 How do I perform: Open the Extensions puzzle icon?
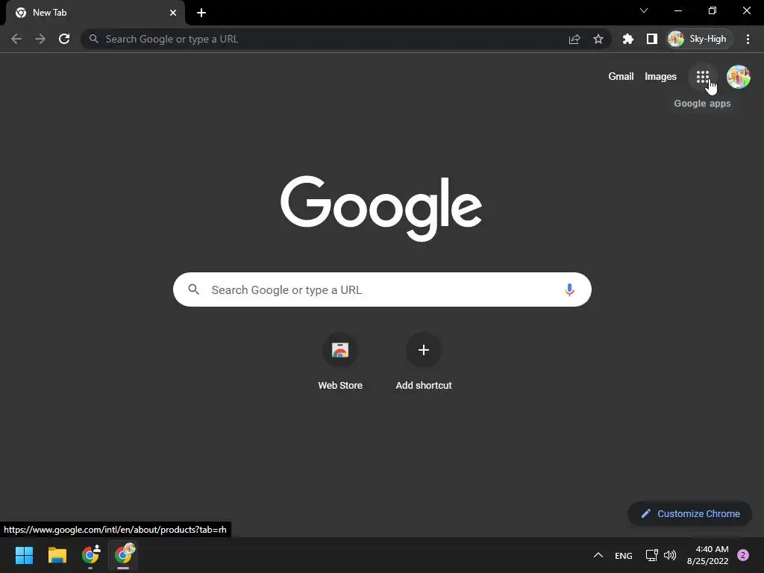coord(628,39)
